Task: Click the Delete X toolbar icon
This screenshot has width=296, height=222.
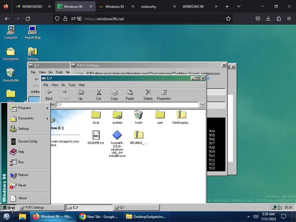Action: pos(148,95)
